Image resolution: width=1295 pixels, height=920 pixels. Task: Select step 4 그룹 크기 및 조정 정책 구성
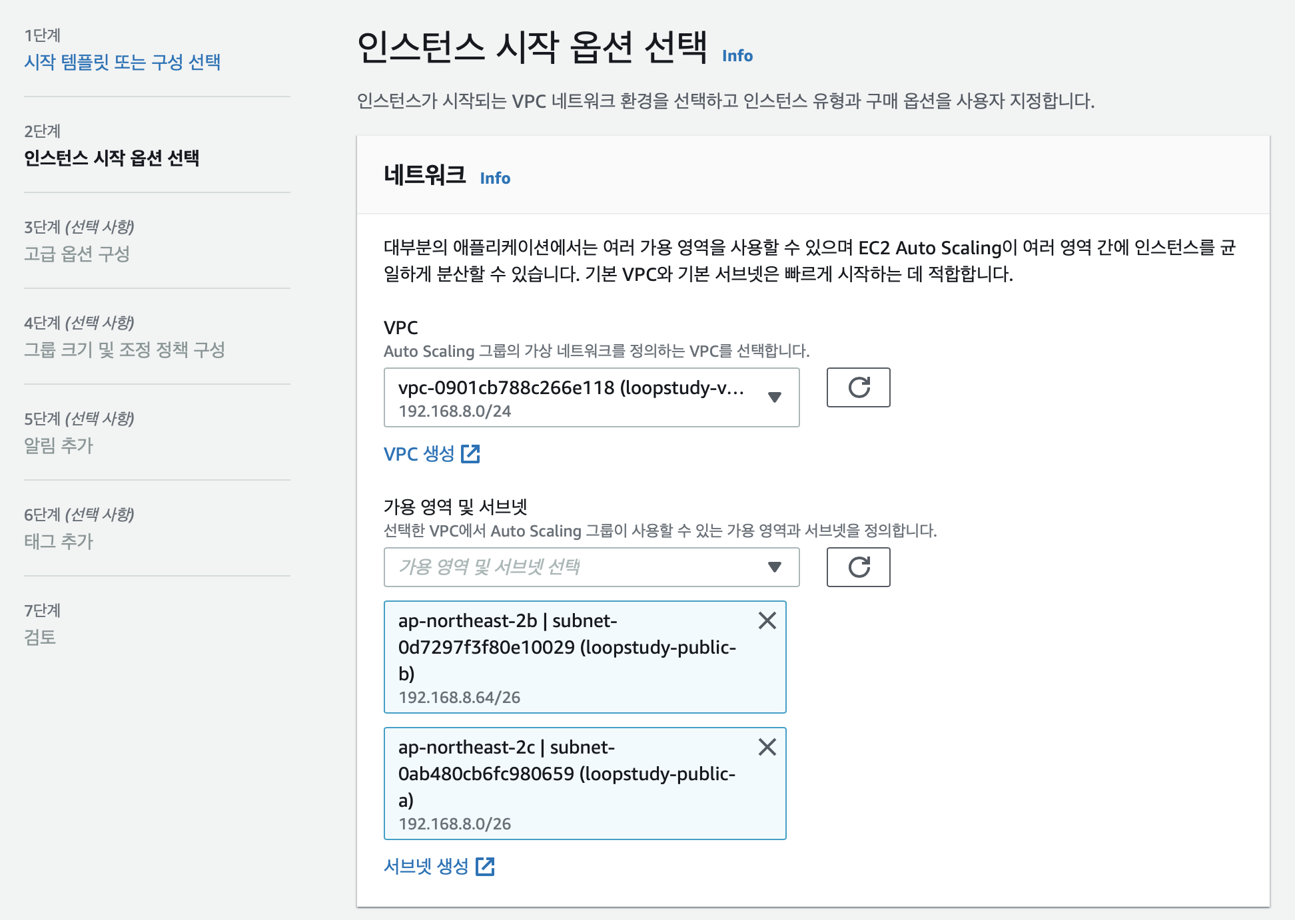tap(125, 349)
